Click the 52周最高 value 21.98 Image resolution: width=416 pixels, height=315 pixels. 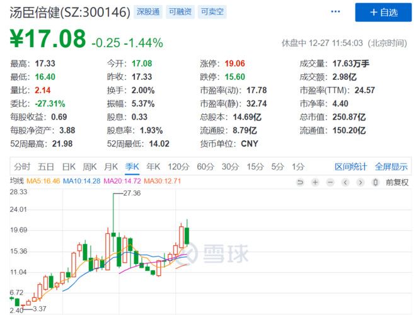pyautogui.click(x=62, y=144)
